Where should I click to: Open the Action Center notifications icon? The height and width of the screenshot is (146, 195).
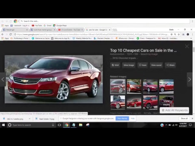coord(190,125)
